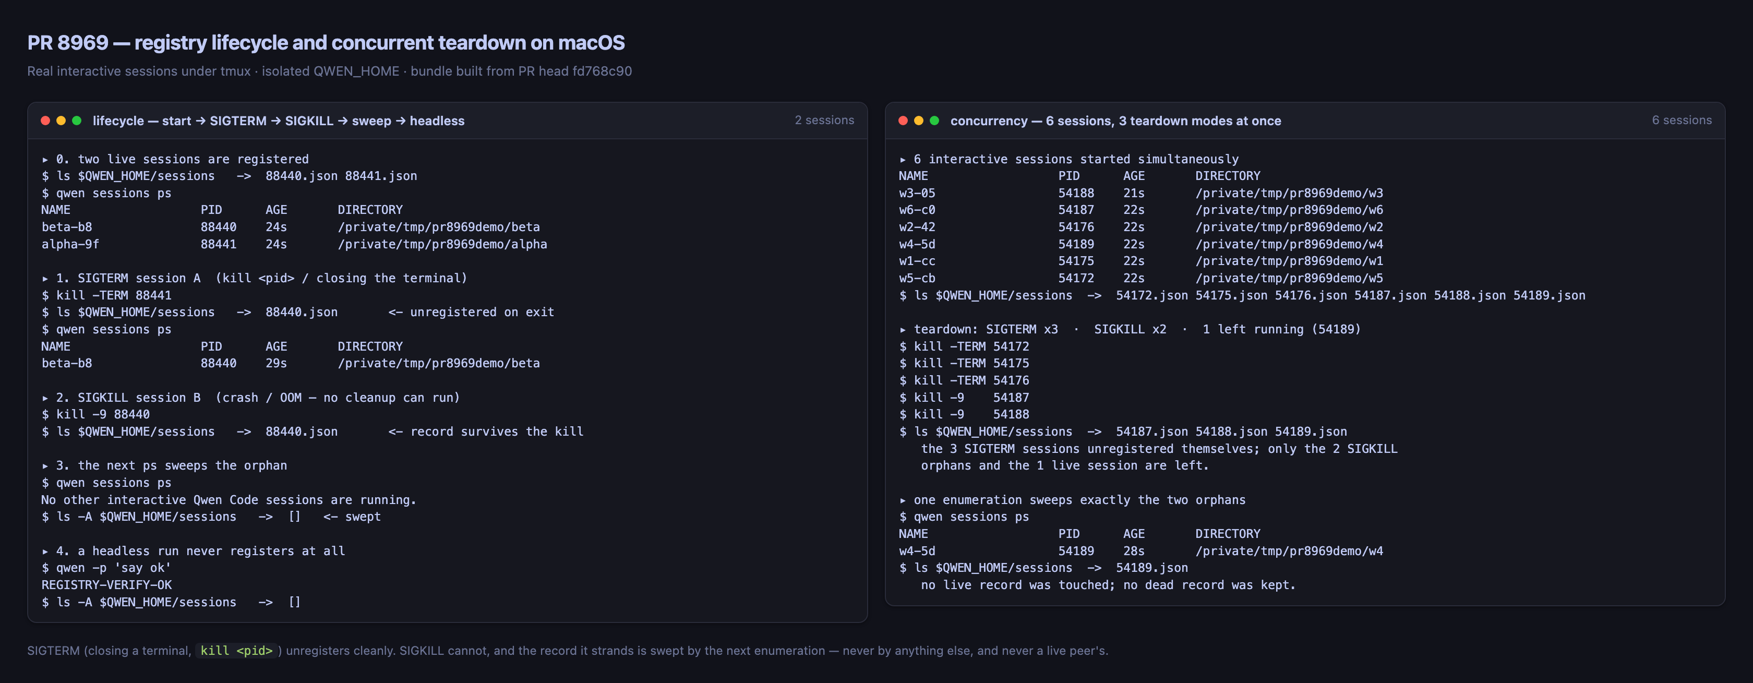Click the yellow dot of the concurrency terminal
The width and height of the screenshot is (1753, 683).
[x=919, y=121]
